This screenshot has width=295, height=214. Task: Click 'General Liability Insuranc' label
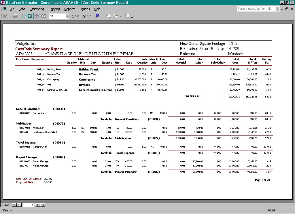click(96, 90)
